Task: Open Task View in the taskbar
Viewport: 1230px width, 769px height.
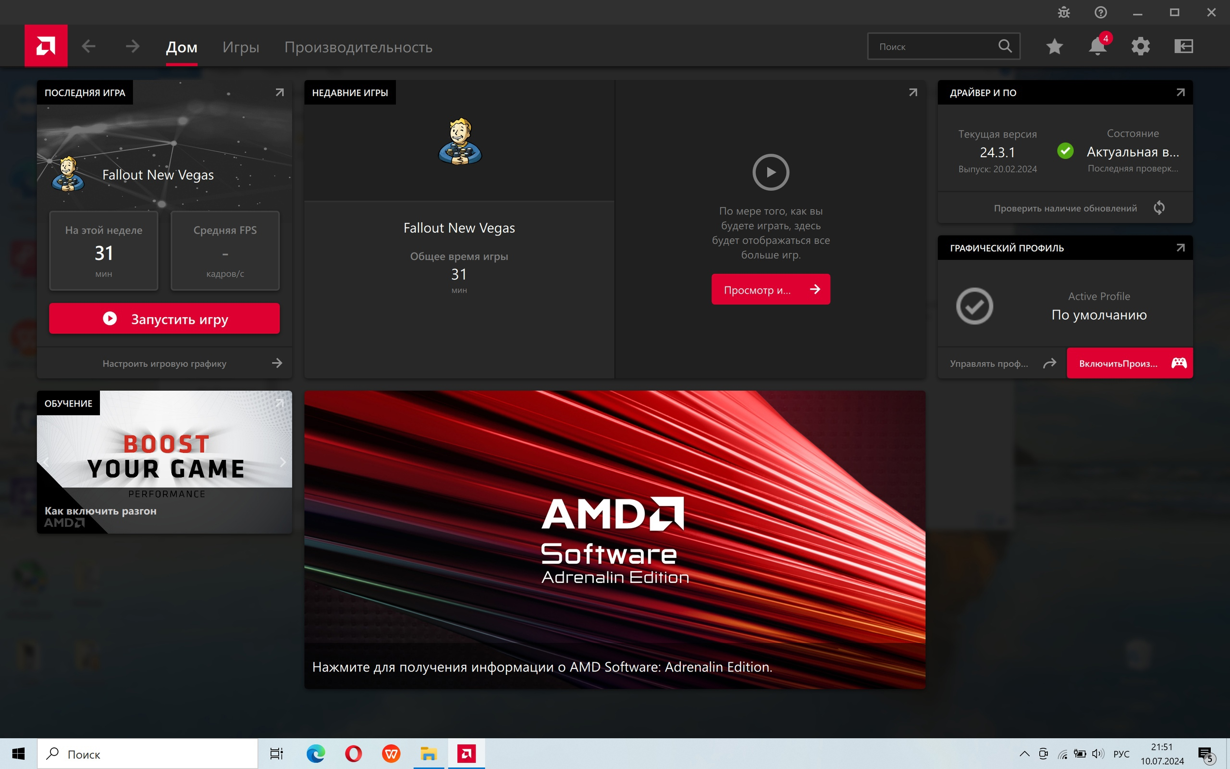Action: pyautogui.click(x=276, y=754)
